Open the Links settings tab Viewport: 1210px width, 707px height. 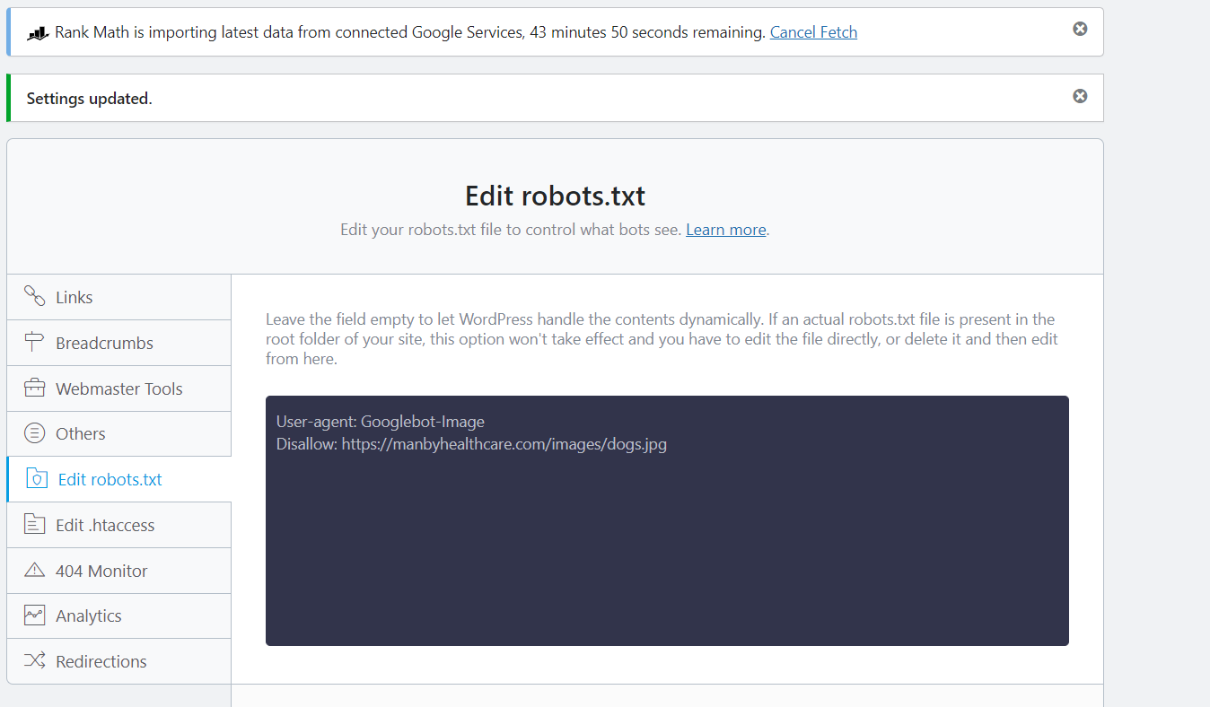(x=119, y=297)
